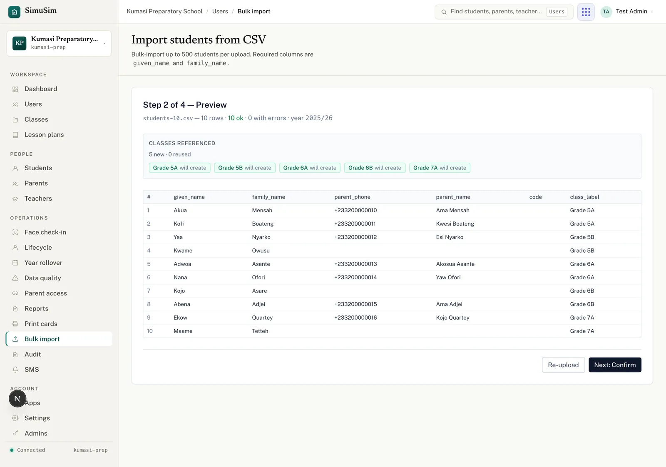Open Year rollover page
The image size is (666, 467).
pyautogui.click(x=59, y=263)
